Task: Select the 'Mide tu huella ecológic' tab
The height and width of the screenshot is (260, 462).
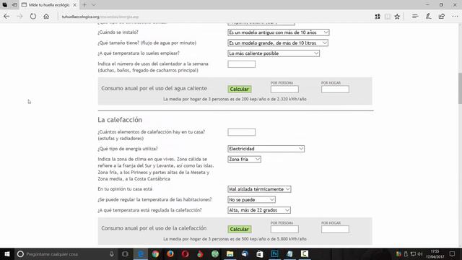Action: pos(49,5)
